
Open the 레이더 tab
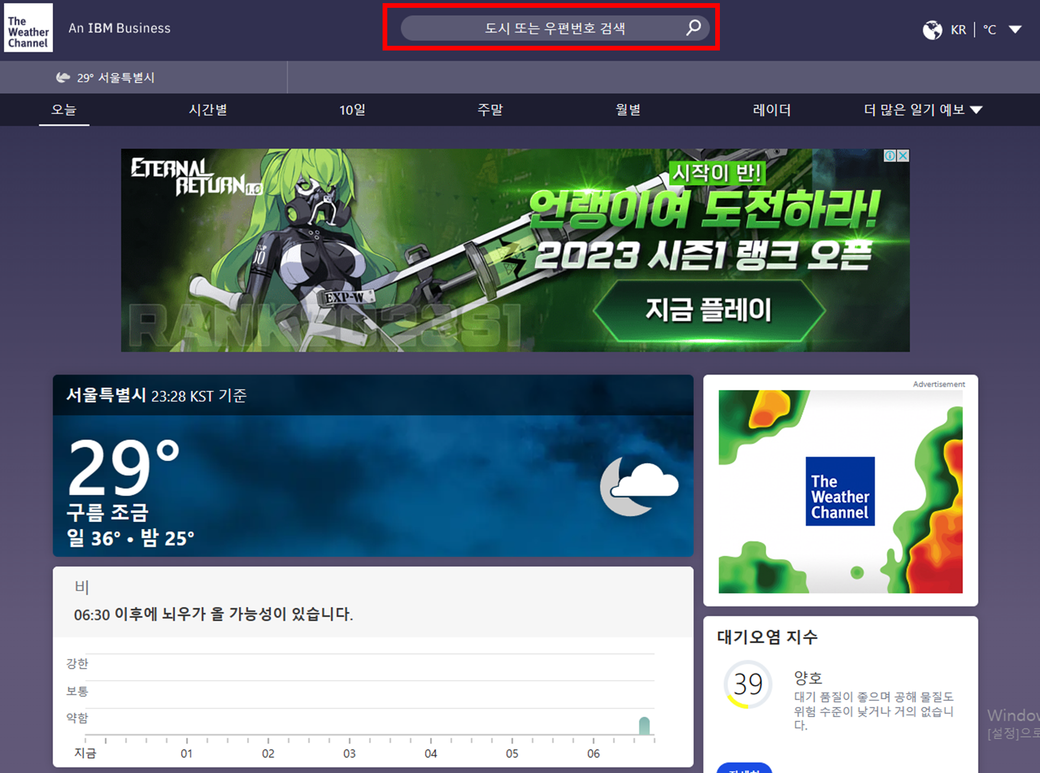pyautogui.click(x=771, y=110)
